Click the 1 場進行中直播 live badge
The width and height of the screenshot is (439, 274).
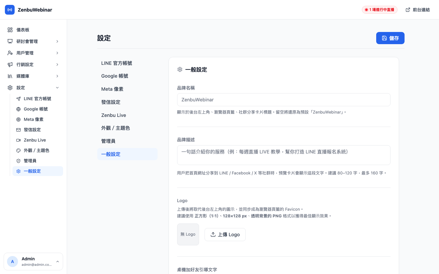pos(380,10)
